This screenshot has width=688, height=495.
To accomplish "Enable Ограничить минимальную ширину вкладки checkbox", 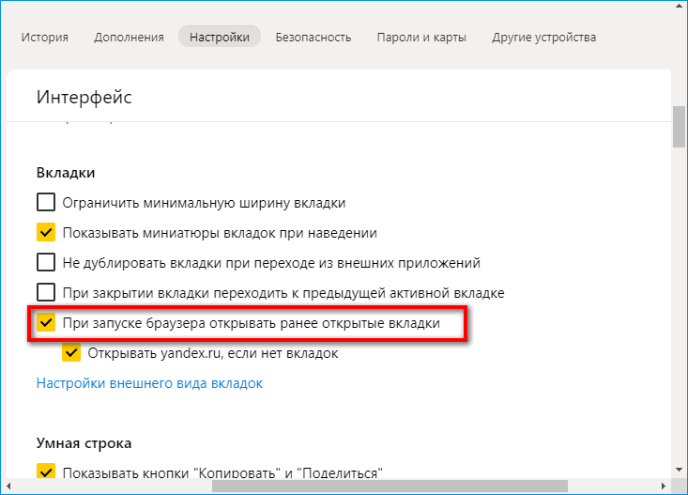I will point(46,203).
